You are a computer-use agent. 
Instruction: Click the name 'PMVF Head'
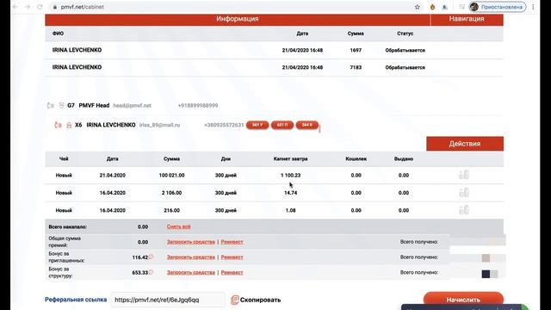point(94,105)
